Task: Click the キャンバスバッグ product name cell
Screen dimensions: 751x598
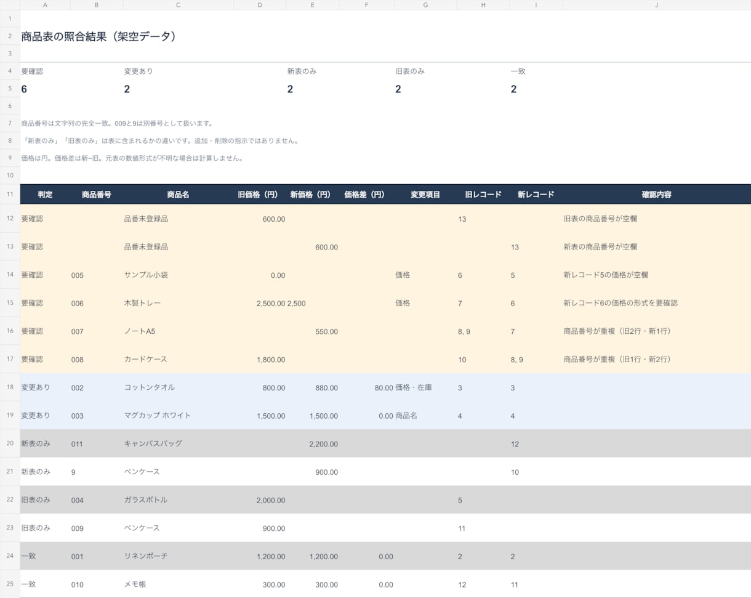Action: (x=179, y=443)
